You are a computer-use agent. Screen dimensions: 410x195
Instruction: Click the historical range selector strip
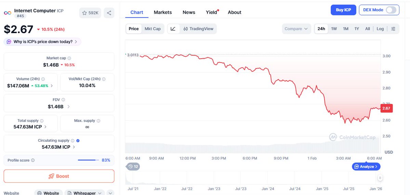click(253, 178)
